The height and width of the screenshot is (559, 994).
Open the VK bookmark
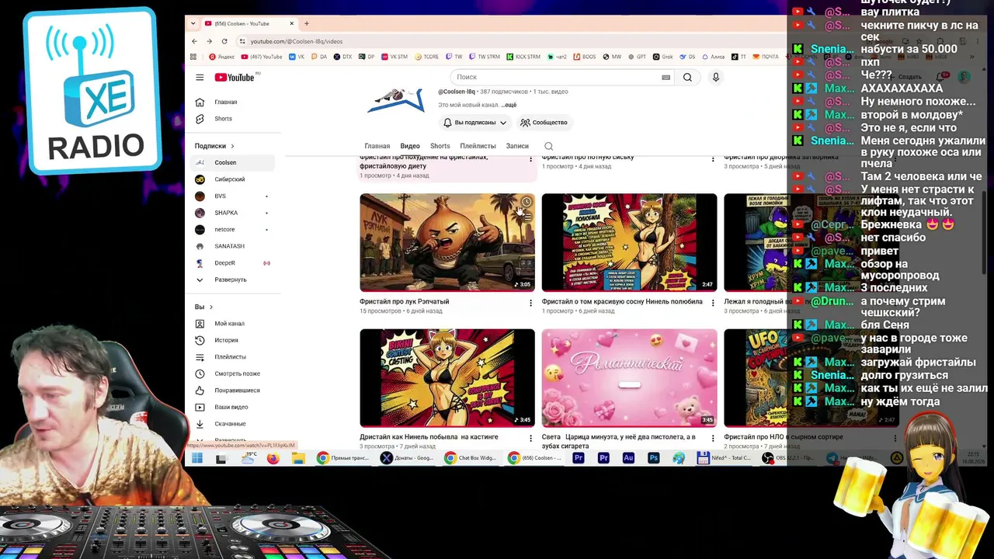pyautogui.click(x=297, y=57)
